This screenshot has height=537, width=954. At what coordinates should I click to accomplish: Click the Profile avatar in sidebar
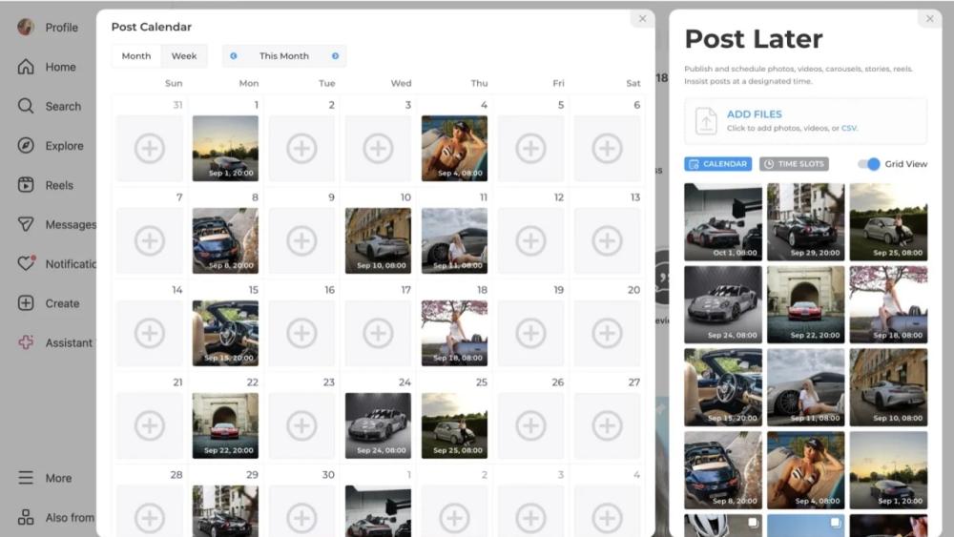(x=26, y=27)
